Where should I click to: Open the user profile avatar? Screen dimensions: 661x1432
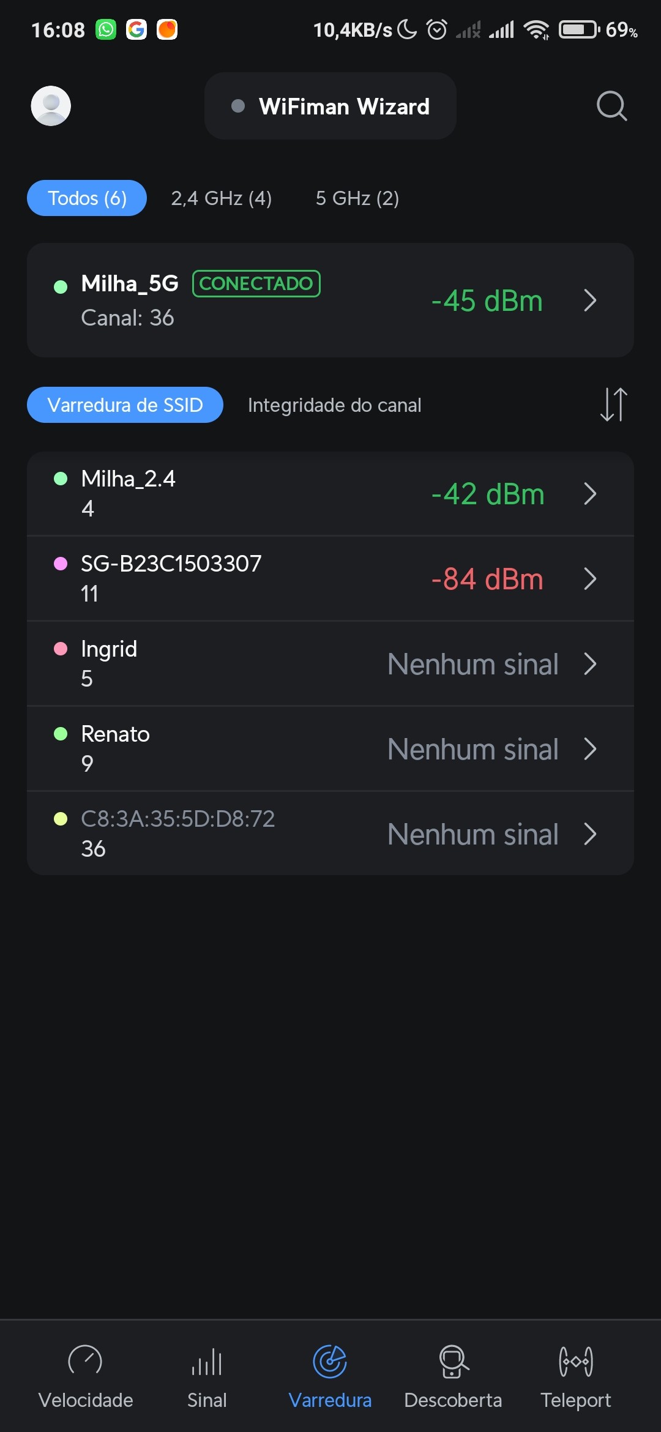(x=51, y=106)
